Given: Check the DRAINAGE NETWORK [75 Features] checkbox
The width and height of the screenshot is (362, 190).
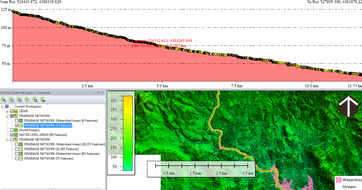Looking at the screenshot, I should tap(17, 158).
